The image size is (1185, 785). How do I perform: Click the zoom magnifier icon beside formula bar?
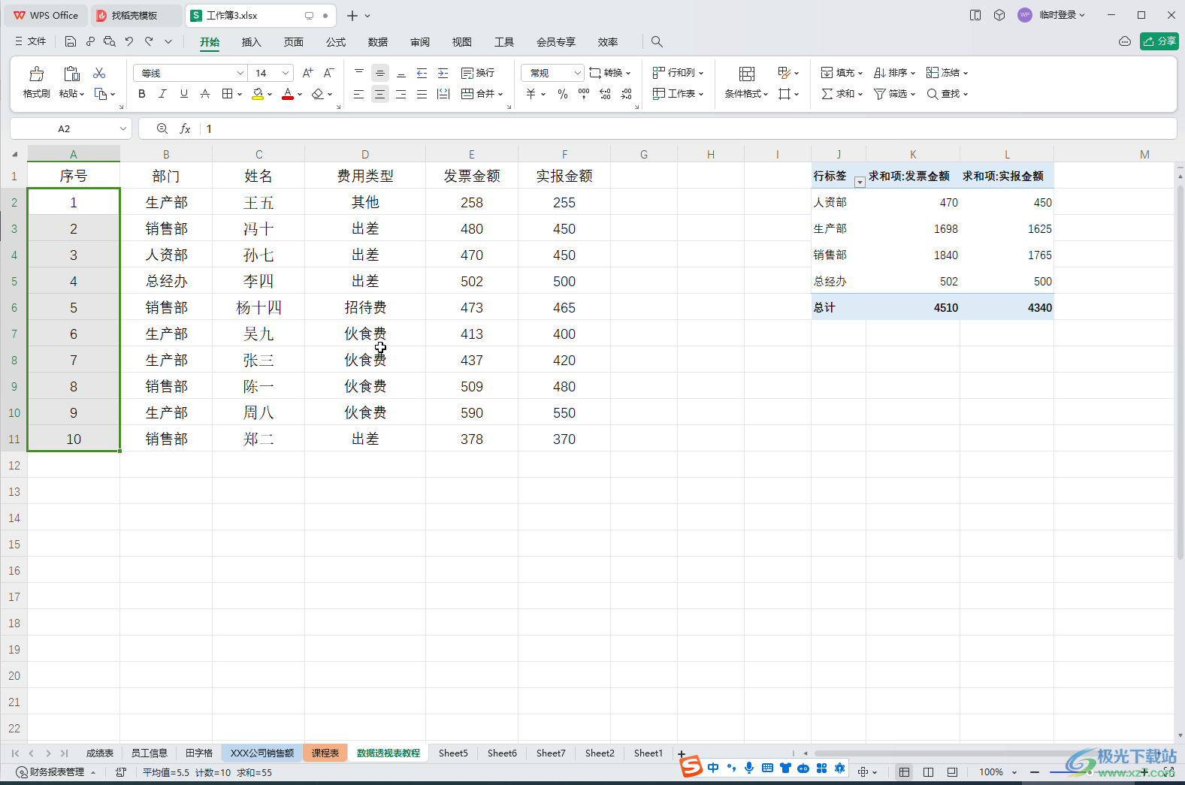tap(162, 129)
